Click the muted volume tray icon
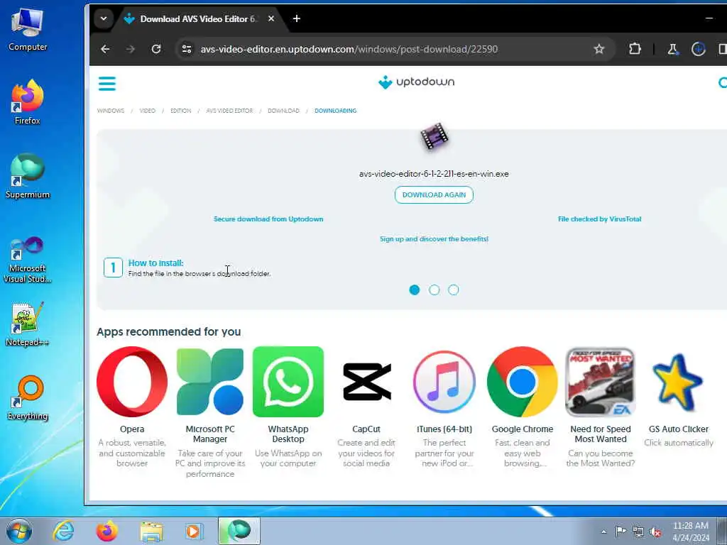 click(x=655, y=532)
